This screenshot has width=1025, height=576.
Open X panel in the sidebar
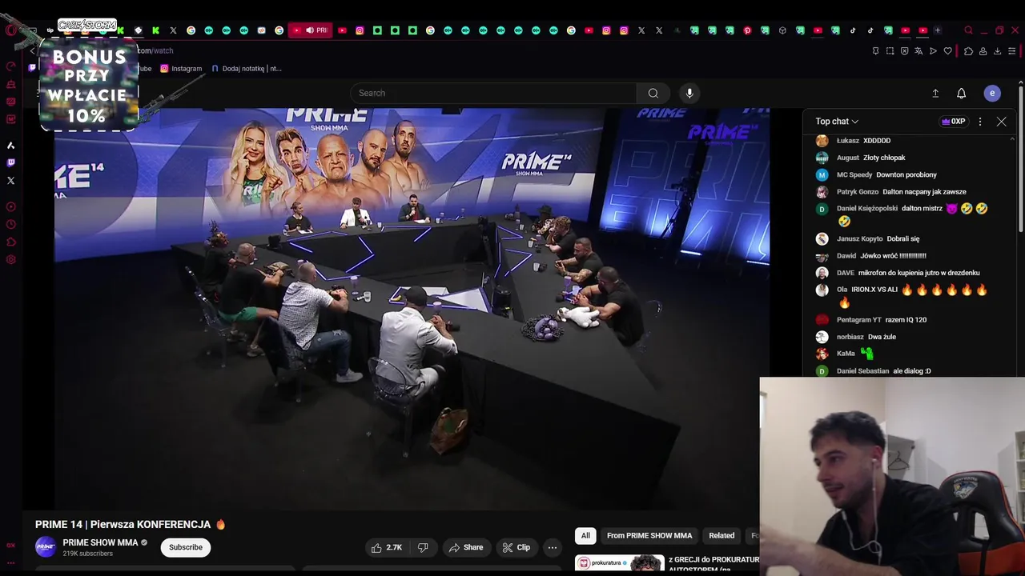[x=10, y=180]
